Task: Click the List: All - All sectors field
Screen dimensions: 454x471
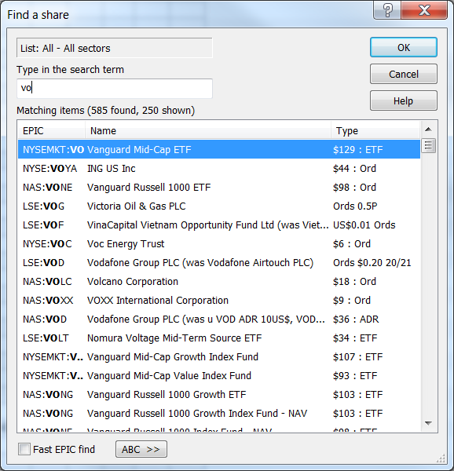Action: (115, 48)
